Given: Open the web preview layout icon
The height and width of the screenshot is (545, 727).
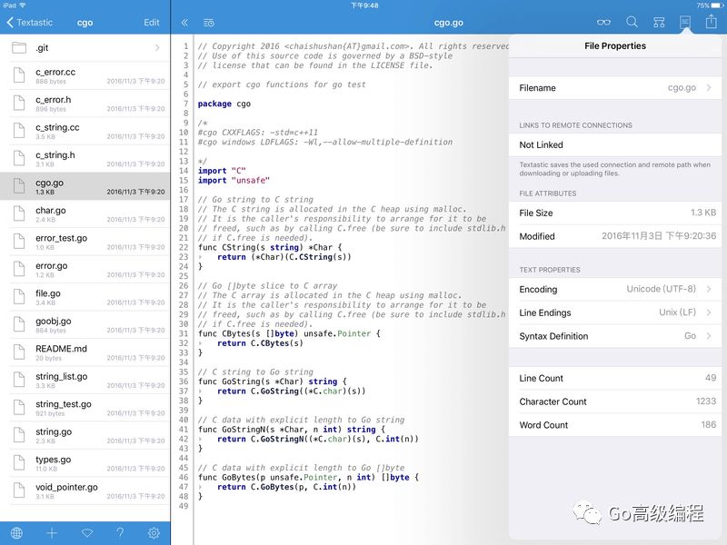Looking at the screenshot, I should coord(659,22).
